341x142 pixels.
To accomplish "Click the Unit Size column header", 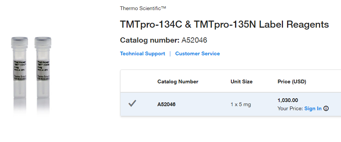I will pos(241,81).
